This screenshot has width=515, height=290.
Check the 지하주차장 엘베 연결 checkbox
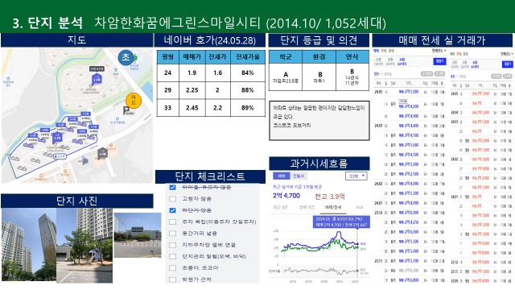pos(172,245)
